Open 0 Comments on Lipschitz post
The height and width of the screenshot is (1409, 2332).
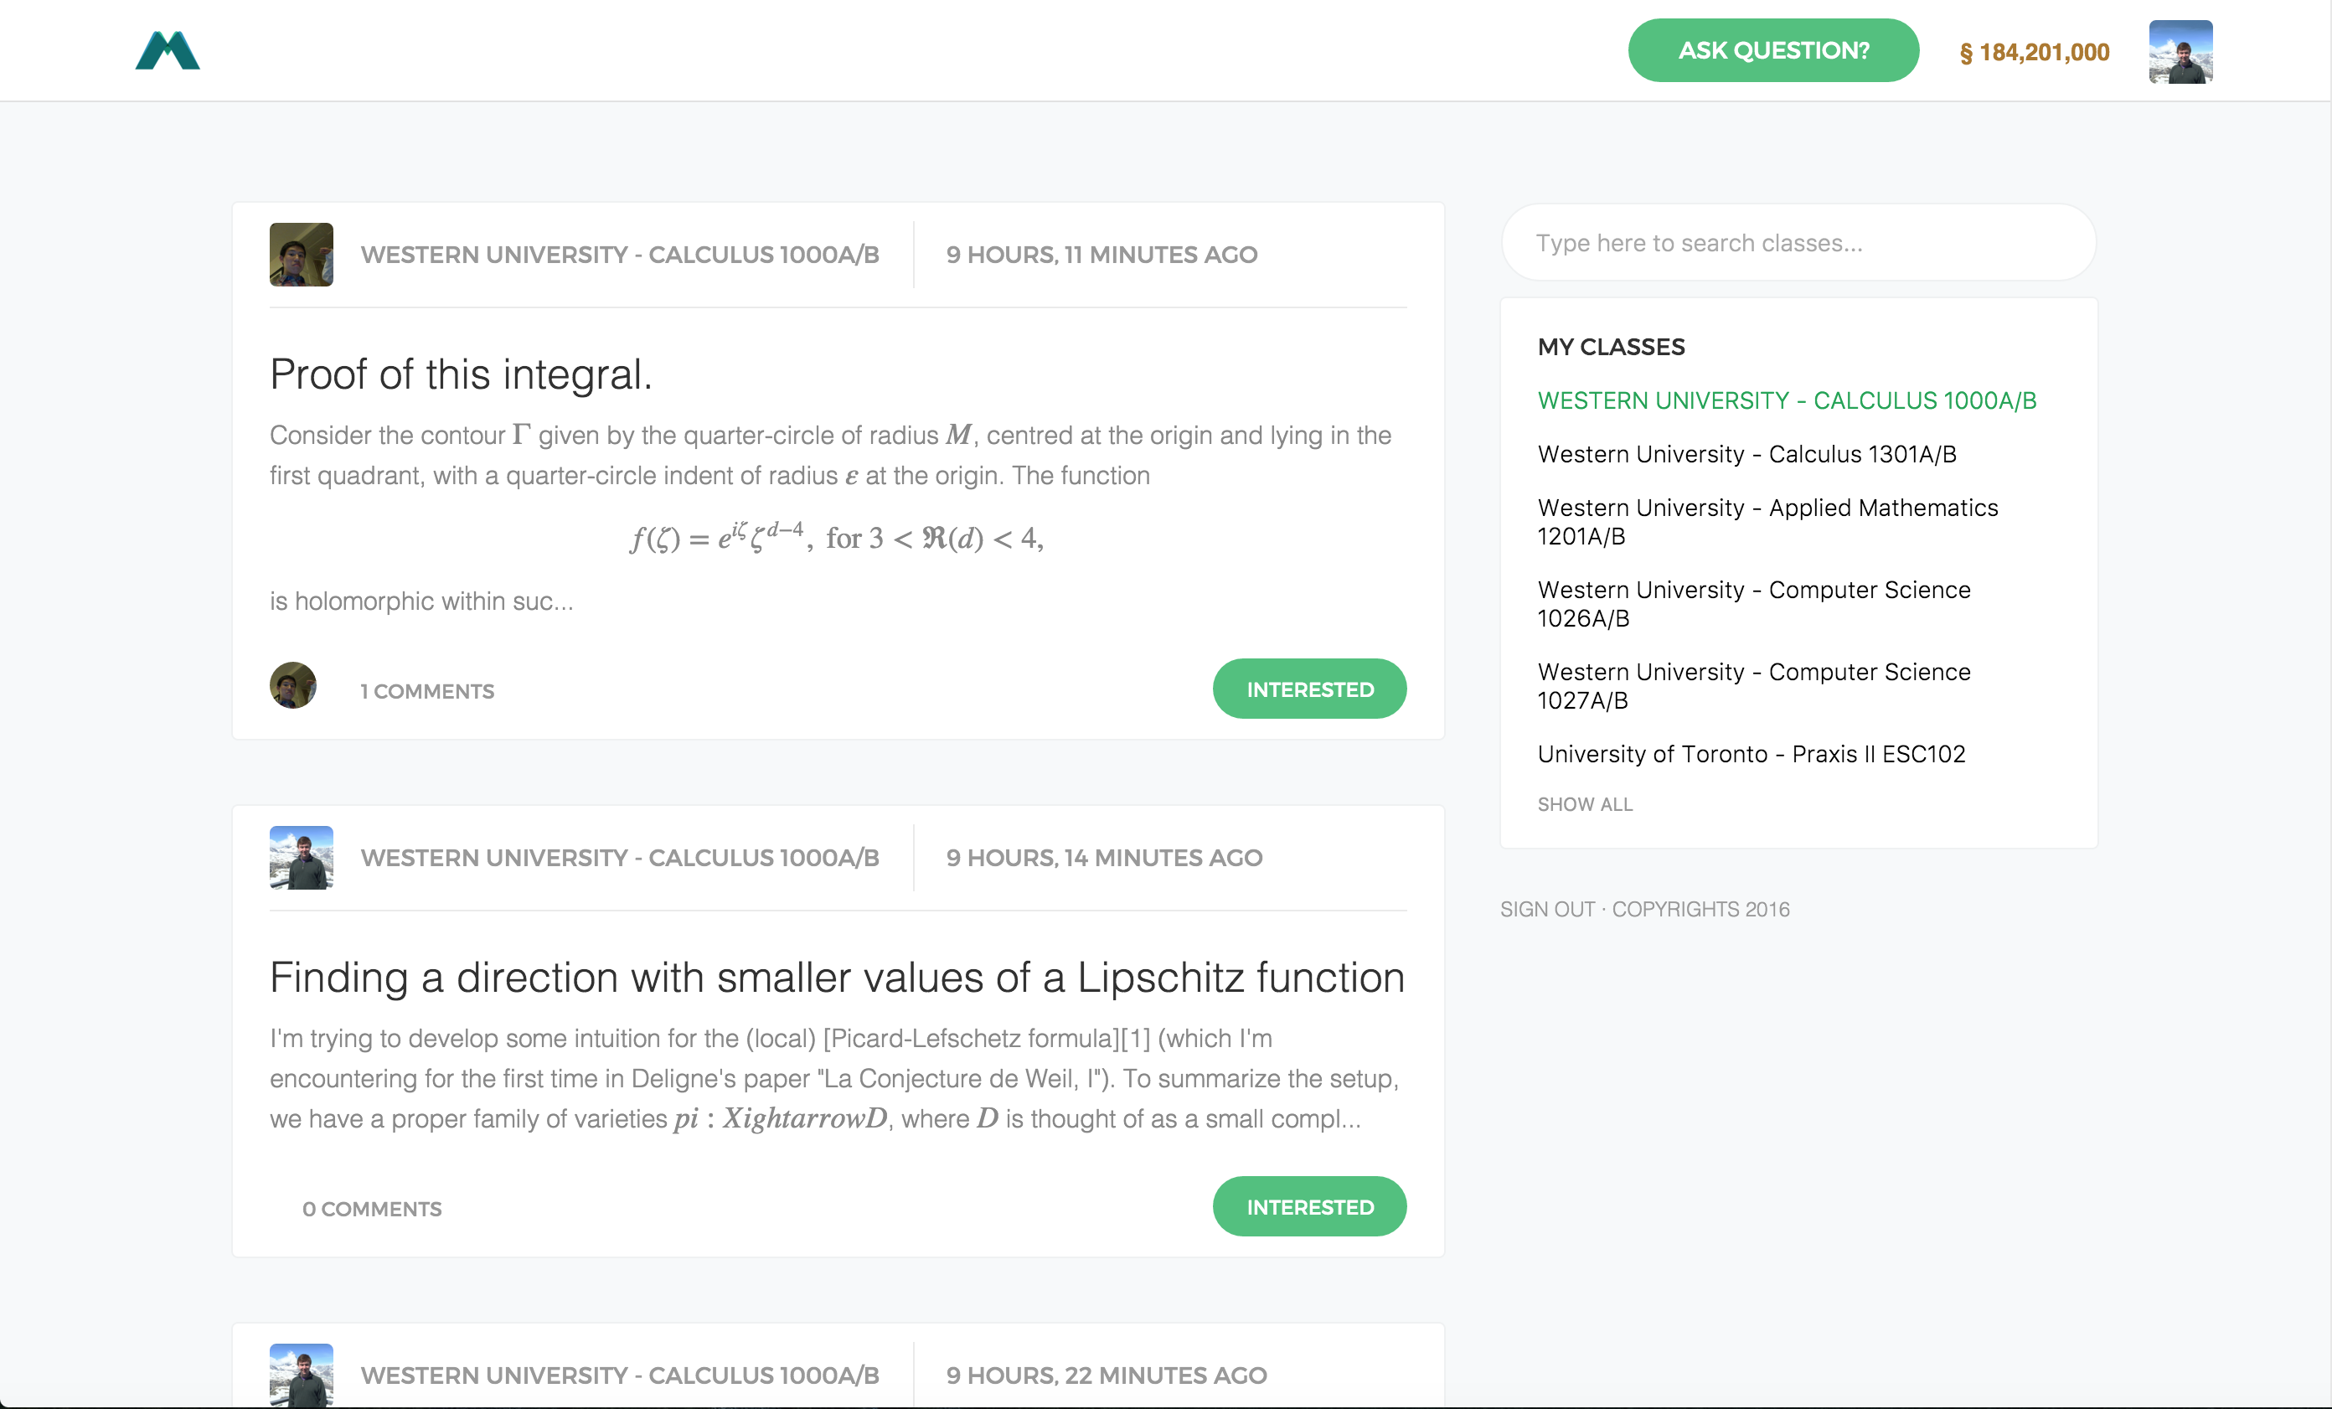[x=372, y=1210]
